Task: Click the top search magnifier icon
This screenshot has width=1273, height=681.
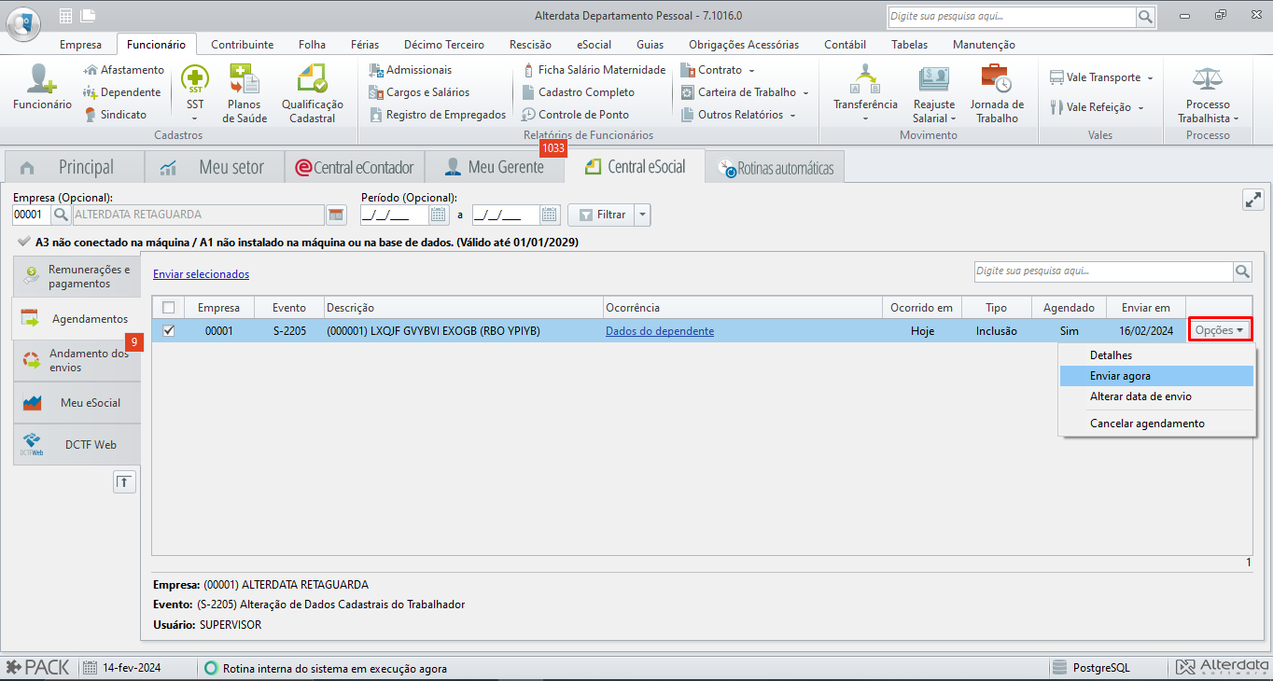Action: pos(1145,17)
